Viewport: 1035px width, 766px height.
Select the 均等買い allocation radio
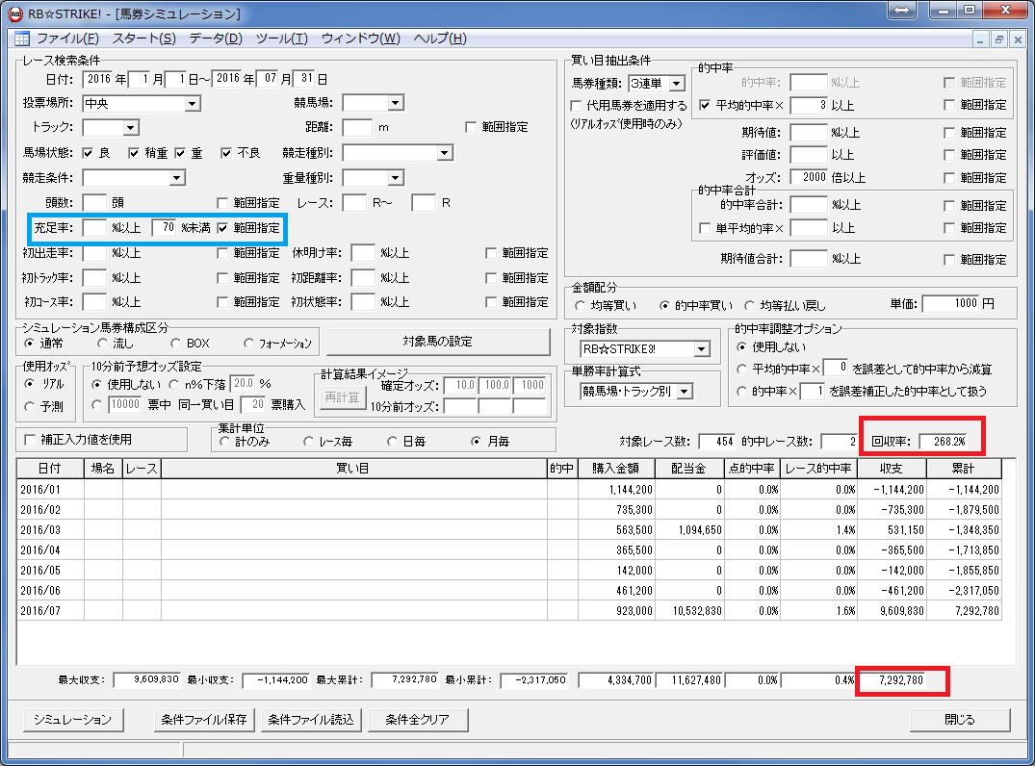click(580, 305)
